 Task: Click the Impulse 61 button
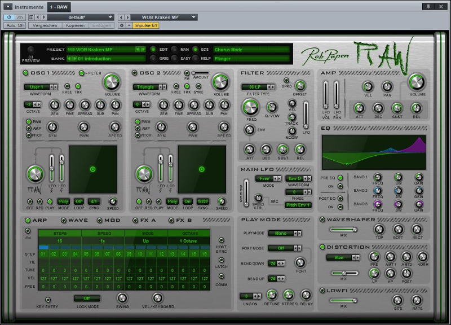146,25
